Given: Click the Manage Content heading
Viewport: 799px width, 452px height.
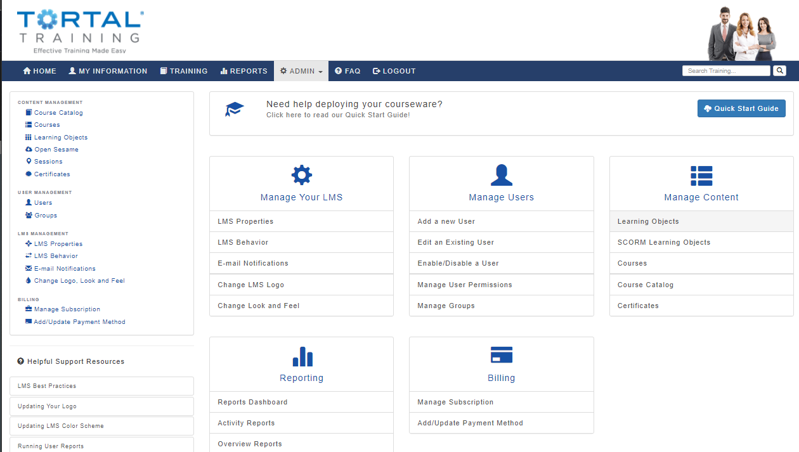Looking at the screenshot, I should (x=701, y=197).
